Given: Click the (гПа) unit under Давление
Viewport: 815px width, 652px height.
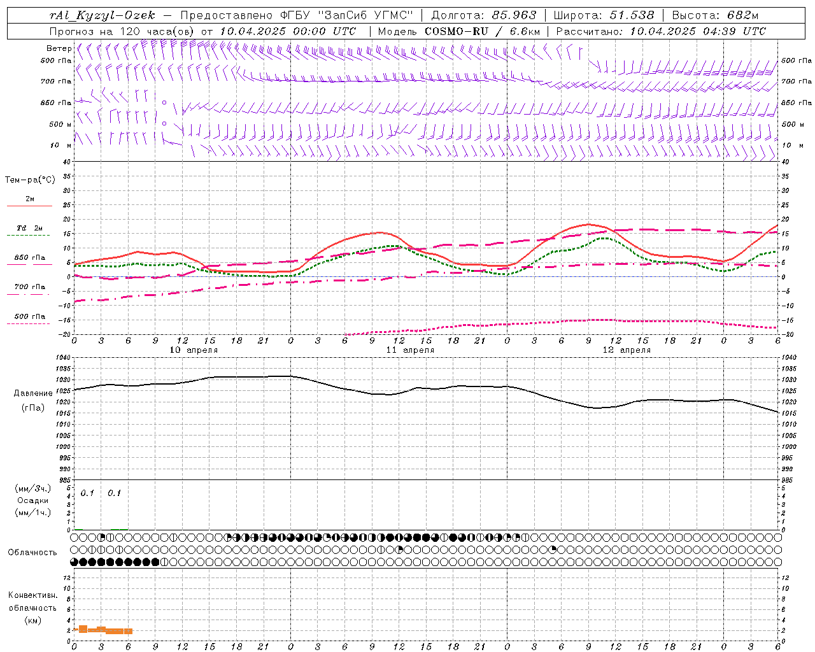Looking at the screenshot, I should click(x=33, y=407).
